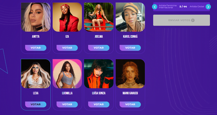Vote for Karol Conká

130,48
